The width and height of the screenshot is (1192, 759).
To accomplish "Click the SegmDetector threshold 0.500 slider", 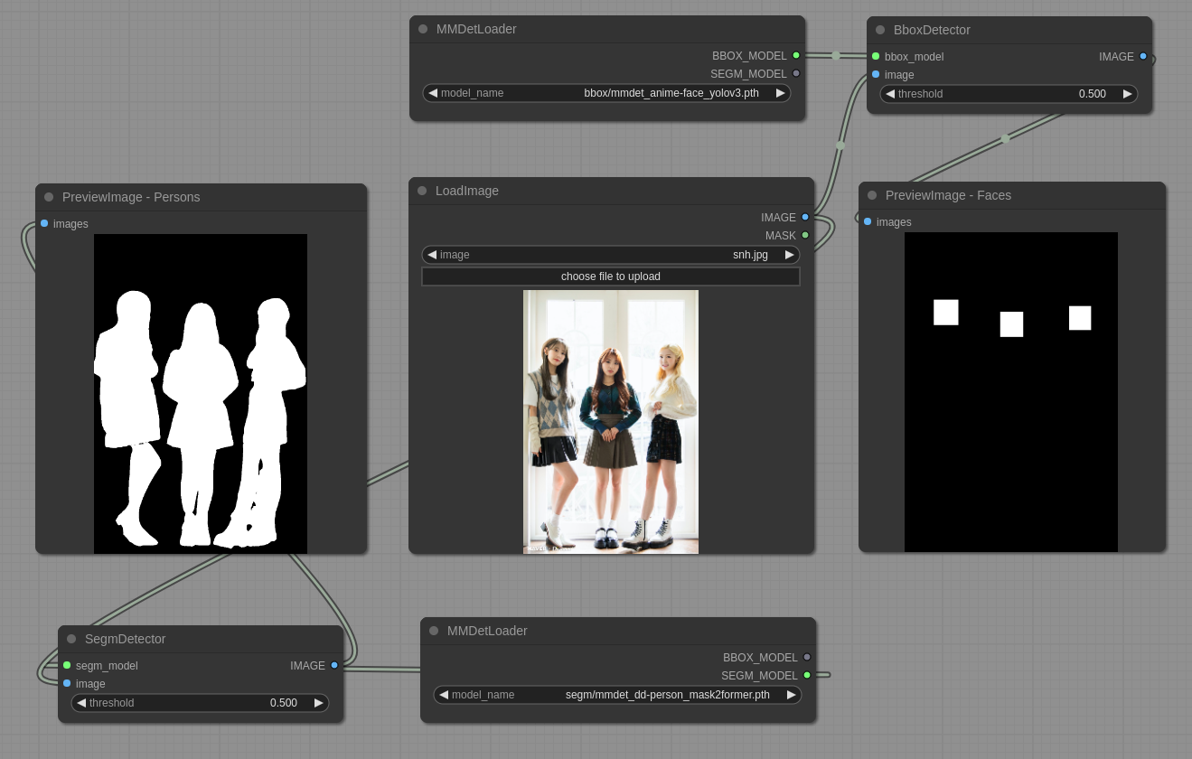I will [x=201, y=703].
